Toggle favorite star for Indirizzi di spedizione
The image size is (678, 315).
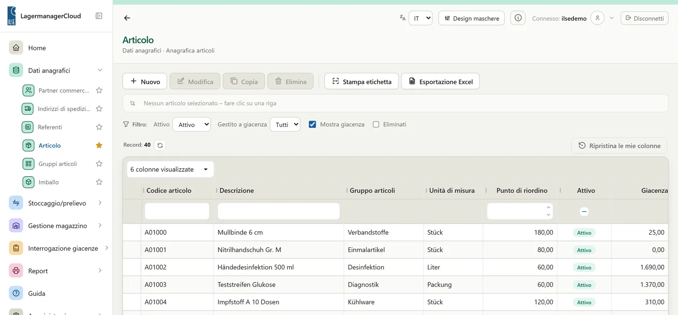[99, 108]
